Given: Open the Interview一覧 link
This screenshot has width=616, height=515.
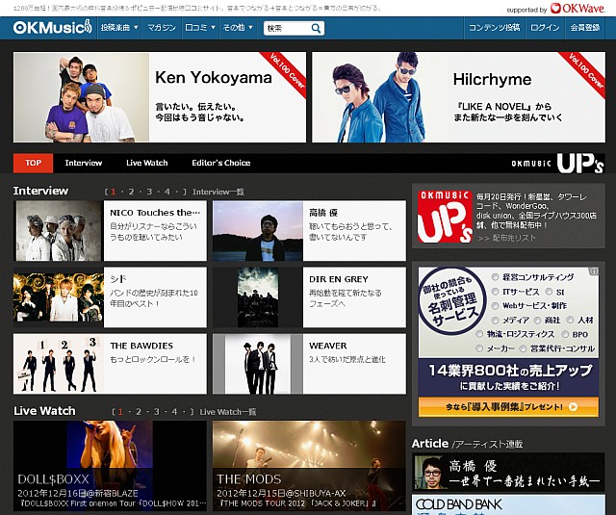Looking at the screenshot, I should pos(218,192).
